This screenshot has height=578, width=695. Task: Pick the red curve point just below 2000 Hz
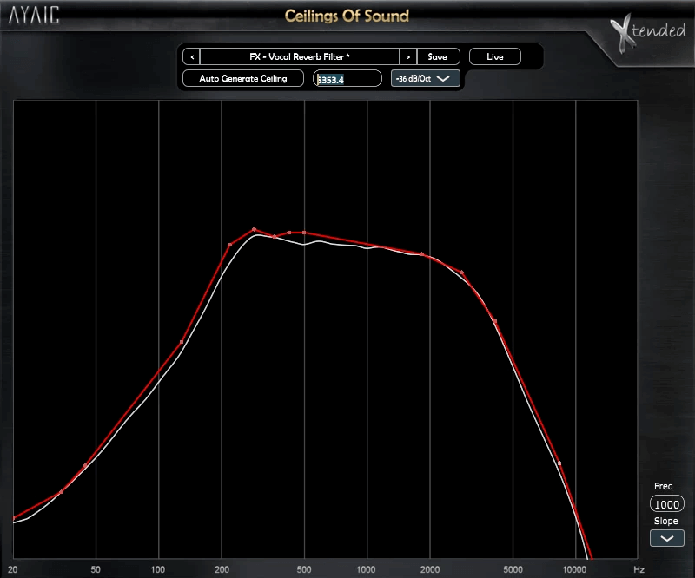pos(422,254)
